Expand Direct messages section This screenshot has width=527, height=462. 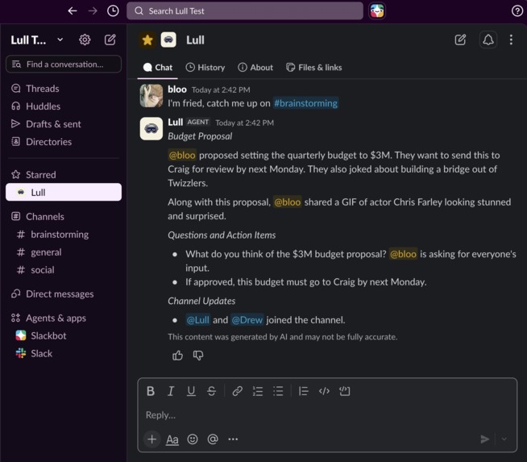click(x=60, y=294)
